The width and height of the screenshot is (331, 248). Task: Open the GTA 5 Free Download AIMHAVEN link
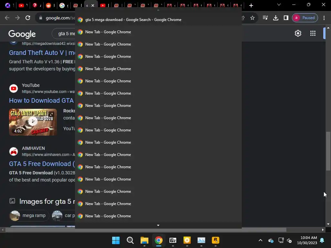click(x=42, y=164)
